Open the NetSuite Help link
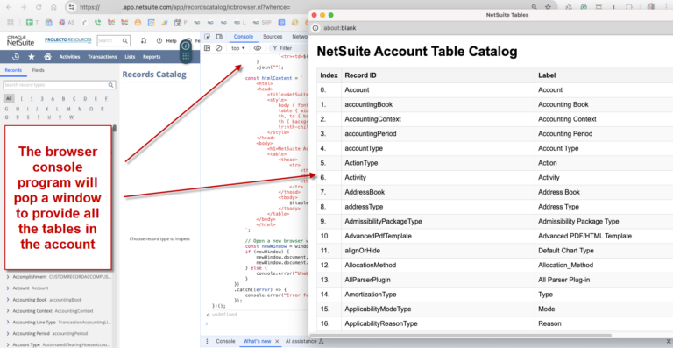The width and height of the screenshot is (673, 348). point(166,41)
